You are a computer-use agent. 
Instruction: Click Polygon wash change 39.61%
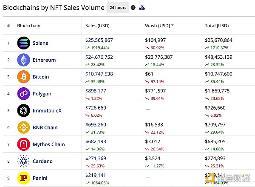click(155, 98)
